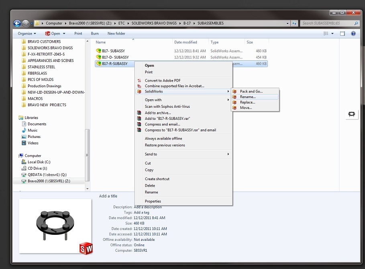Open the view options dropdown arrow
365x269 pixels.
pyautogui.click(x=332, y=33)
